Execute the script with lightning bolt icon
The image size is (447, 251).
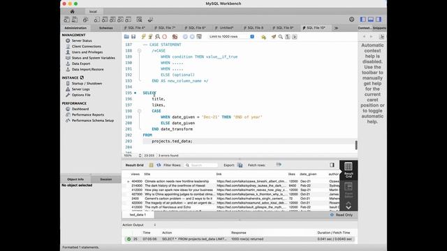pyautogui.click(x=144, y=37)
